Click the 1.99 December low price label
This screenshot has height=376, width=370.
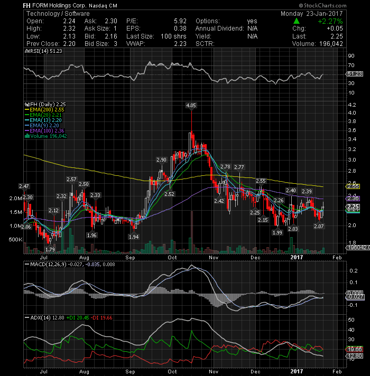pyautogui.click(x=277, y=232)
